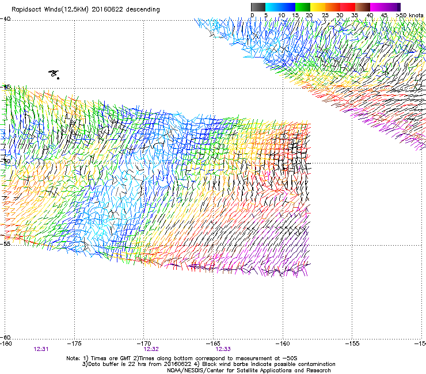Click the '-155' longitude axis label
The height and width of the screenshot is (374, 426).
[x=352, y=344]
